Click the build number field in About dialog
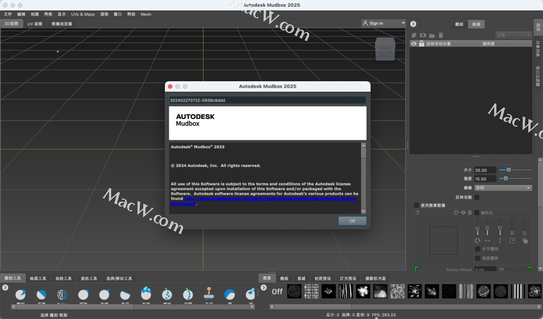 pyautogui.click(x=268, y=100)
